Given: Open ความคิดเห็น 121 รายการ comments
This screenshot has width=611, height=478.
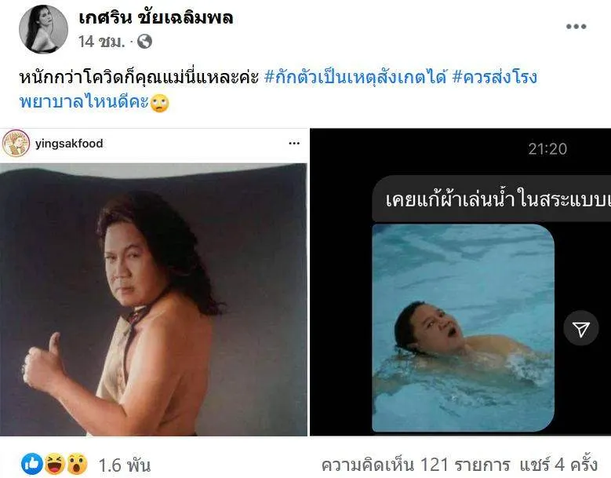Looking at the screenshot, I should (416, 465).
